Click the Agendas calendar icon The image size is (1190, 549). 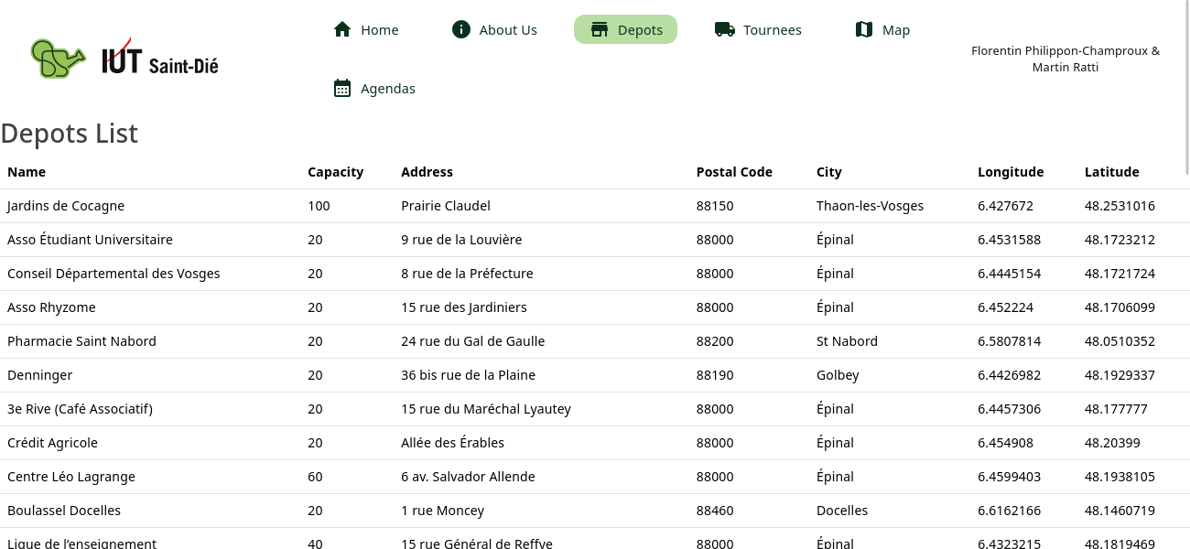[342, 88]
